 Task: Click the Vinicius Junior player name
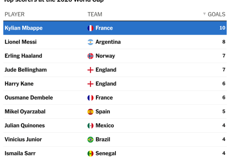(23, 139)
